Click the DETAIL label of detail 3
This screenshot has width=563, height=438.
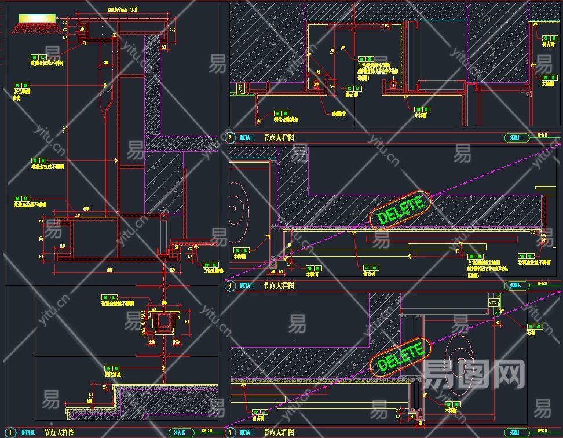point(247,286)
